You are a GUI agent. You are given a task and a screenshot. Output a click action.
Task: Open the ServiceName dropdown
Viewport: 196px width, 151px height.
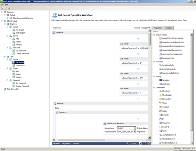(x=135, y=128)
